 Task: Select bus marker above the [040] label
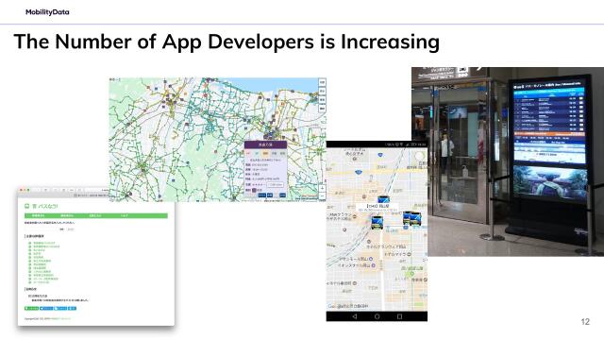coord(383,199)
